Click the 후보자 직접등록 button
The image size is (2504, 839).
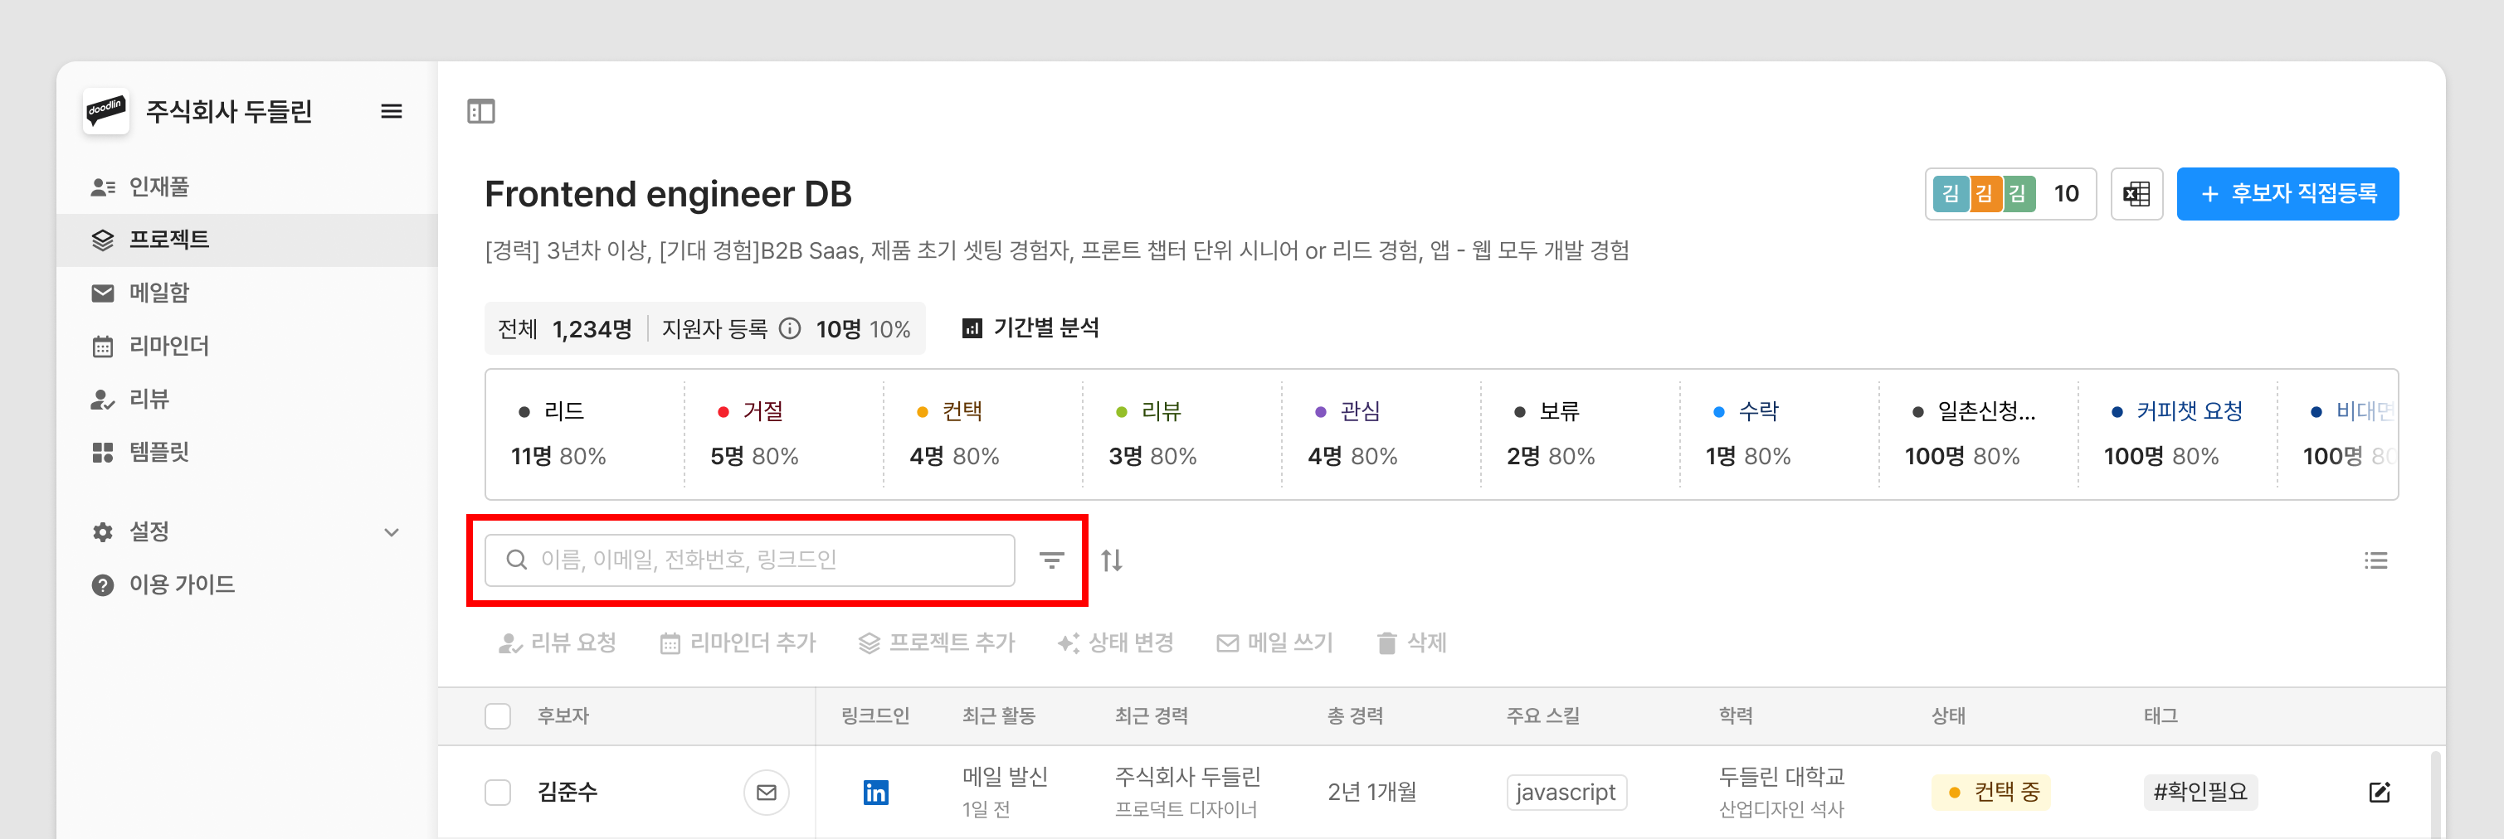(2287, 194)
